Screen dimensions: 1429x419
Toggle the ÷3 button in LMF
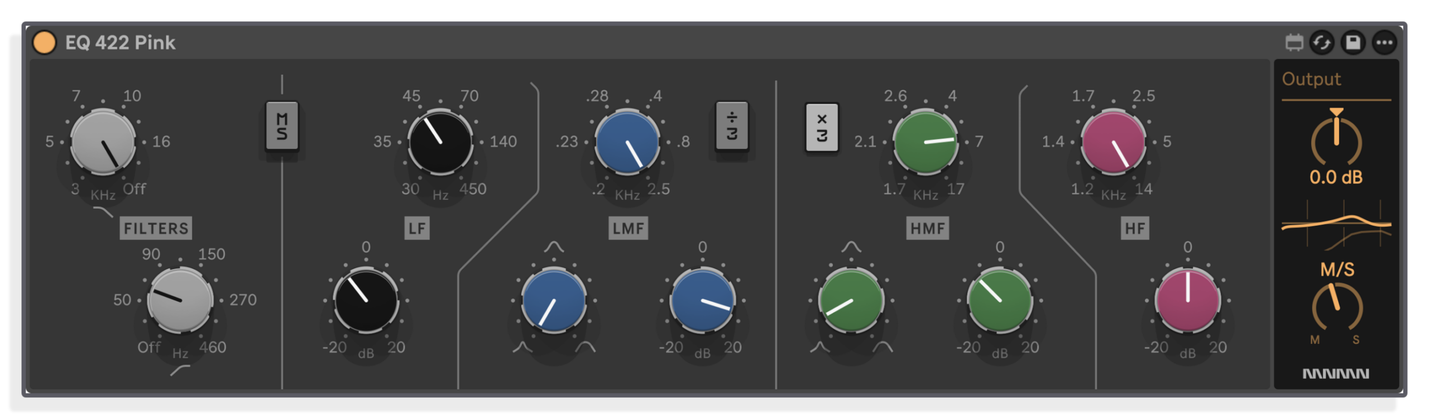[x=732, y=126]
